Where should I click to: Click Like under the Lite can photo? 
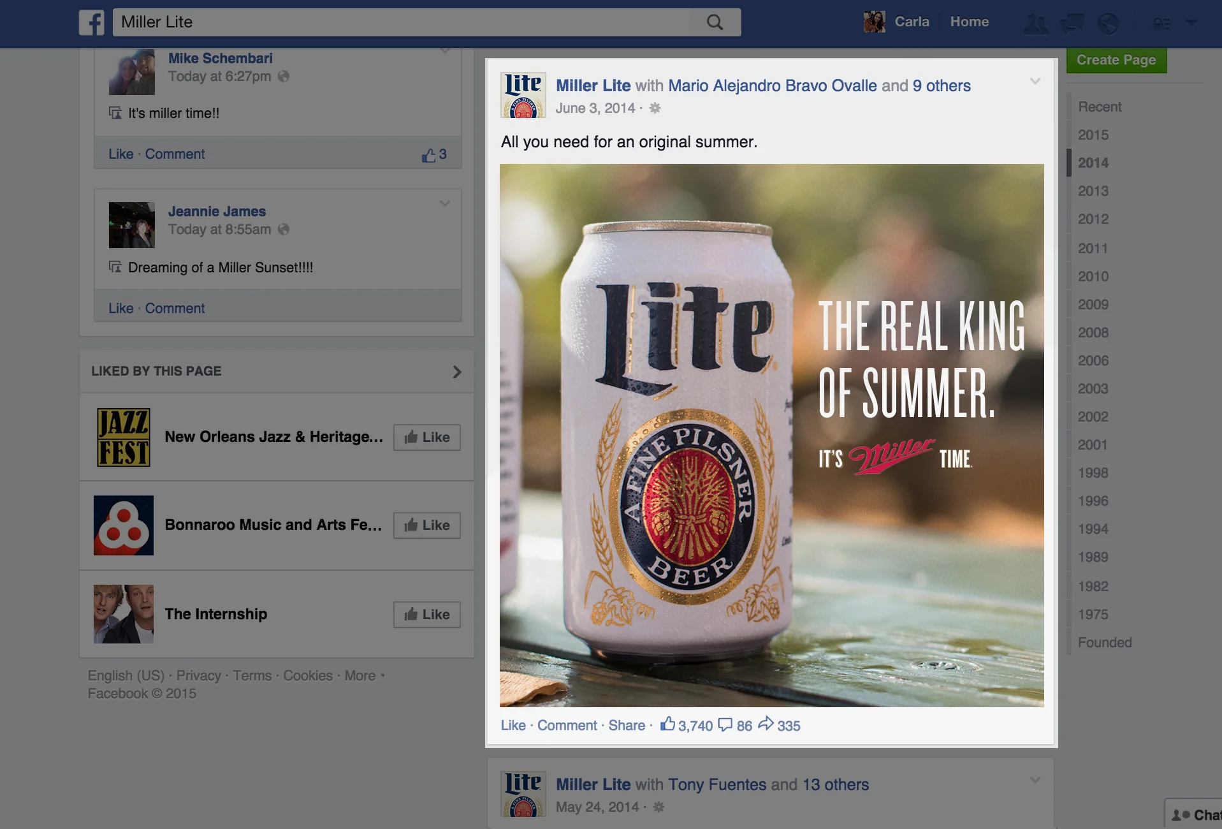[x=513, y=726]
